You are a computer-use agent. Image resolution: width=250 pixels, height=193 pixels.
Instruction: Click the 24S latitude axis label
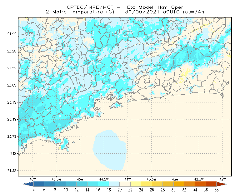tap(13, 153)
